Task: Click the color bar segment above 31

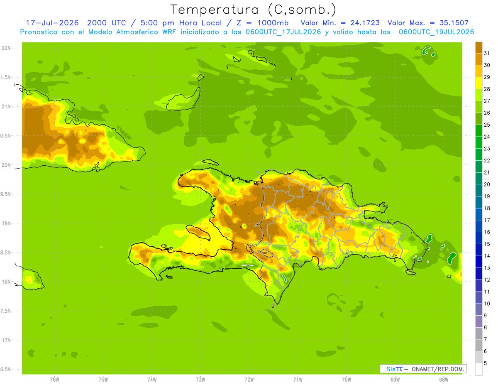Action: [x=478, y=47]
